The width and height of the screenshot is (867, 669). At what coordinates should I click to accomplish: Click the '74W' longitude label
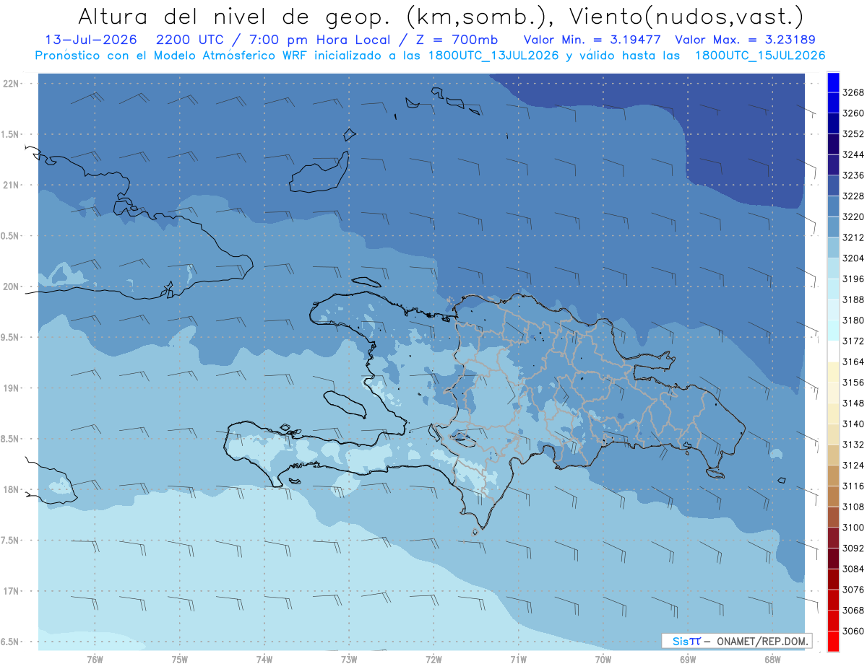pos(264,659)
